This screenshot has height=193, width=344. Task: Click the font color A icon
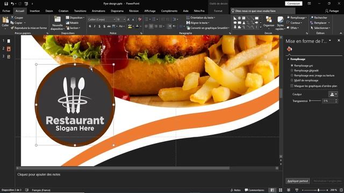(137, 26)
